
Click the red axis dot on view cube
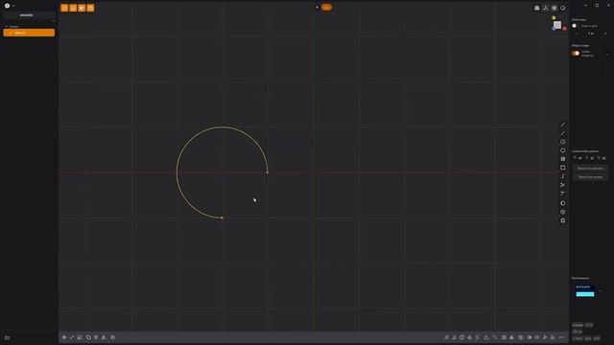[x=564, y=29]
